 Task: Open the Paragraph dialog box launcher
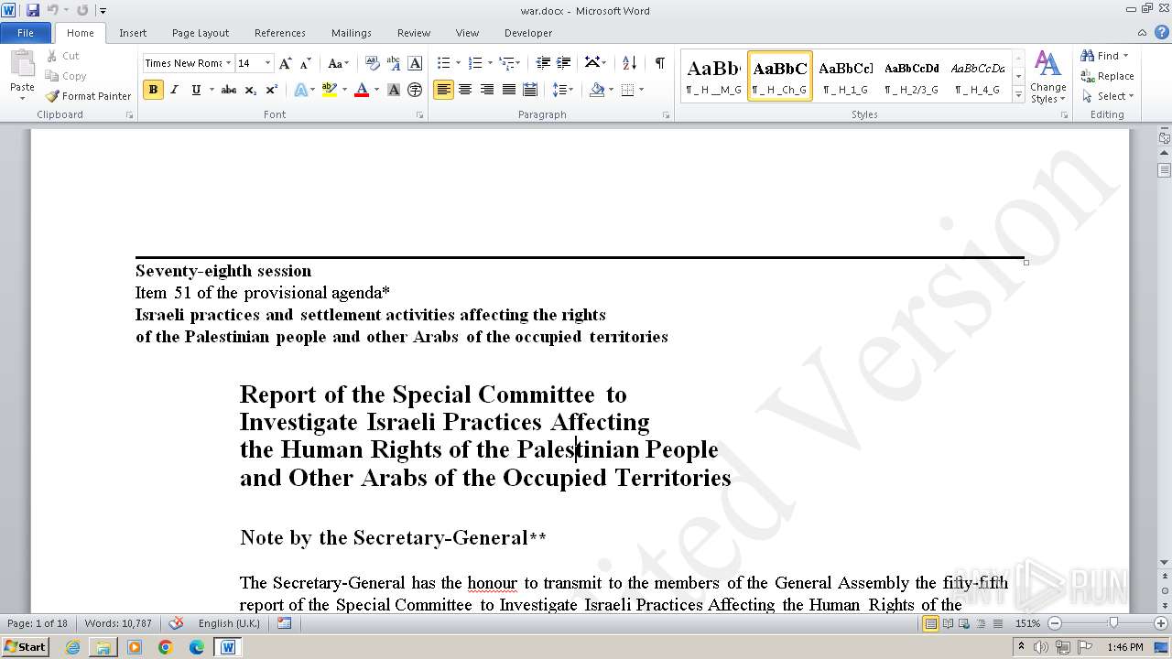(668, 115)
